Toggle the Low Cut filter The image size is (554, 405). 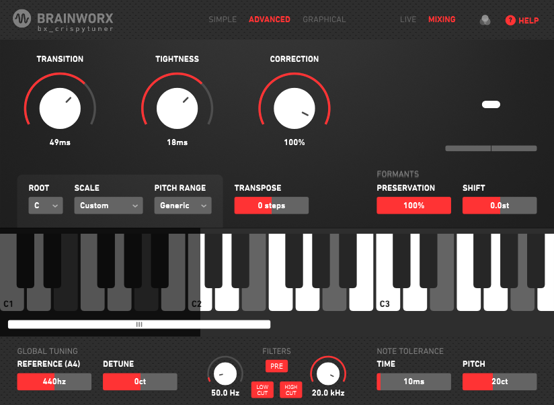click(262, 390)
